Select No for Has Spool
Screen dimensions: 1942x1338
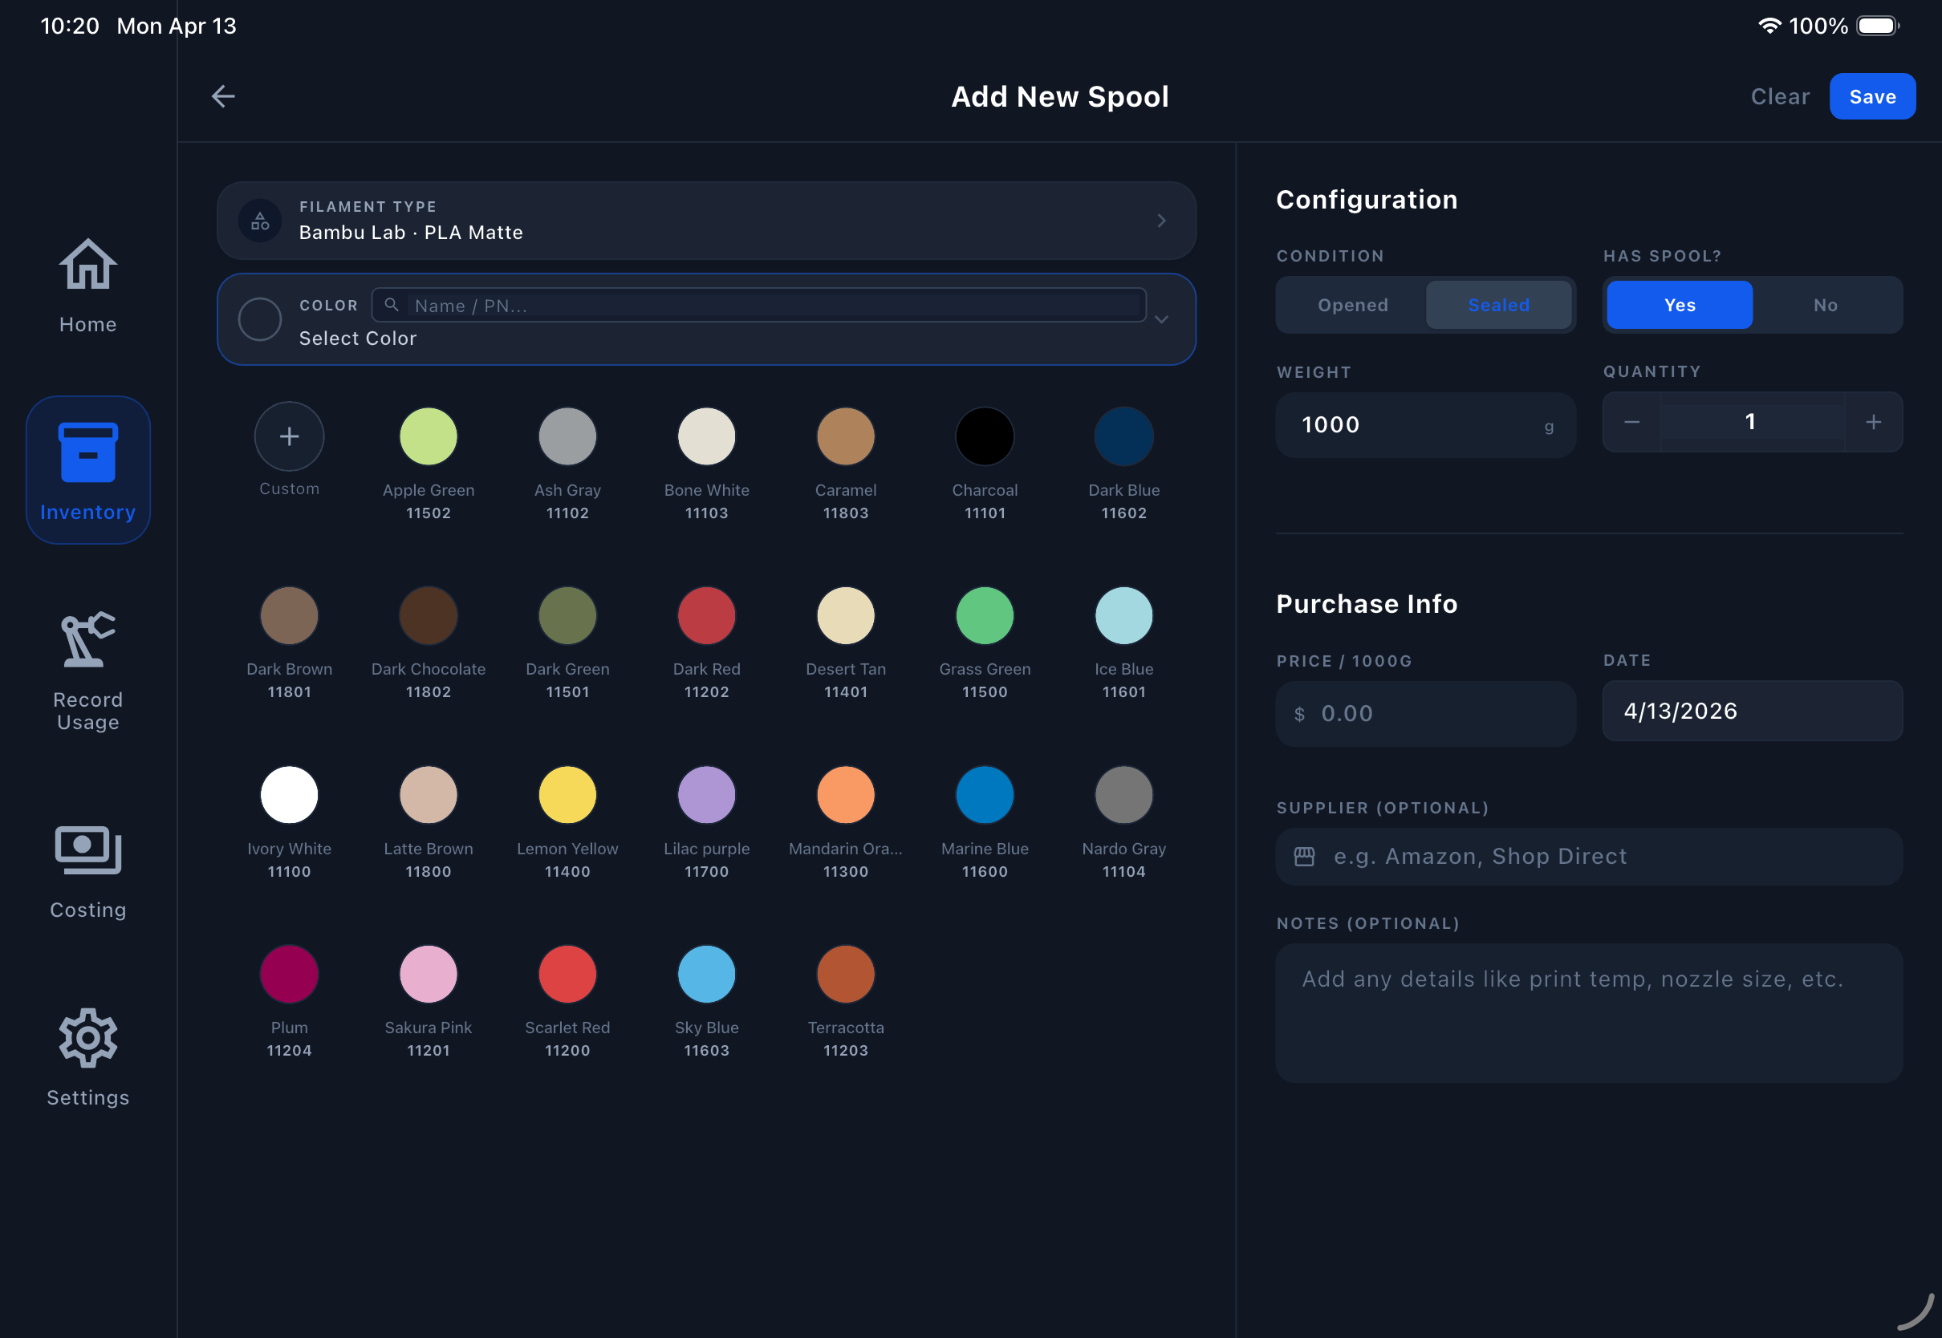pos(1825,305)
